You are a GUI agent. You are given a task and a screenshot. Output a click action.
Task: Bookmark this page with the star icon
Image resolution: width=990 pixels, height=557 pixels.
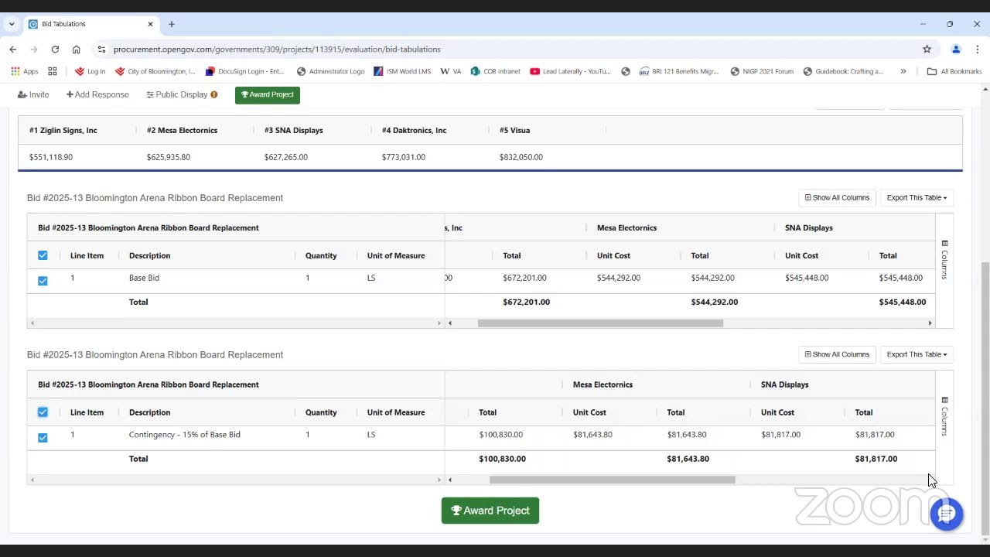point(927,49)
